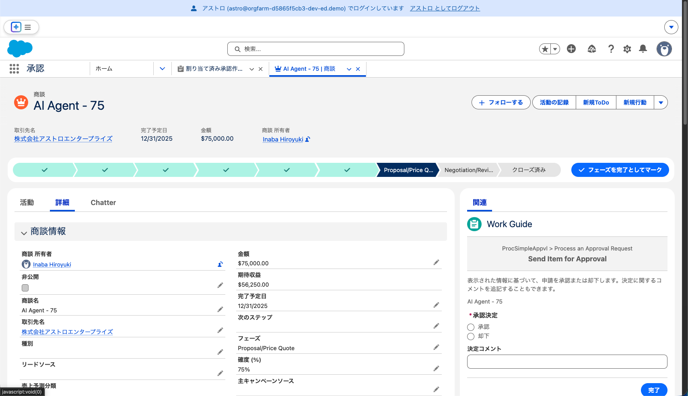The width and height of the screenshot is (688, 396).
Task: Click フェーズを完了としてマーク button
Action: point(620,170)
